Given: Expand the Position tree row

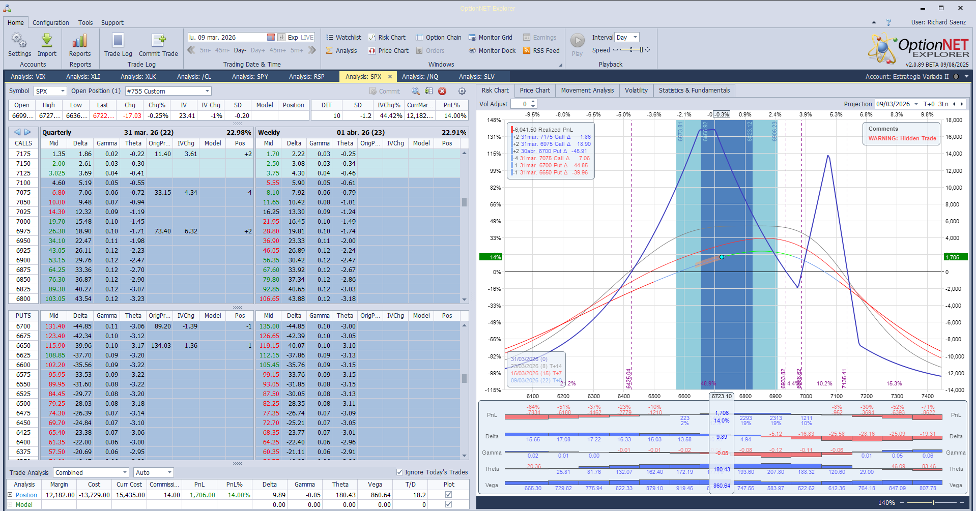Looking at the screenshot, I should (10, 495).
